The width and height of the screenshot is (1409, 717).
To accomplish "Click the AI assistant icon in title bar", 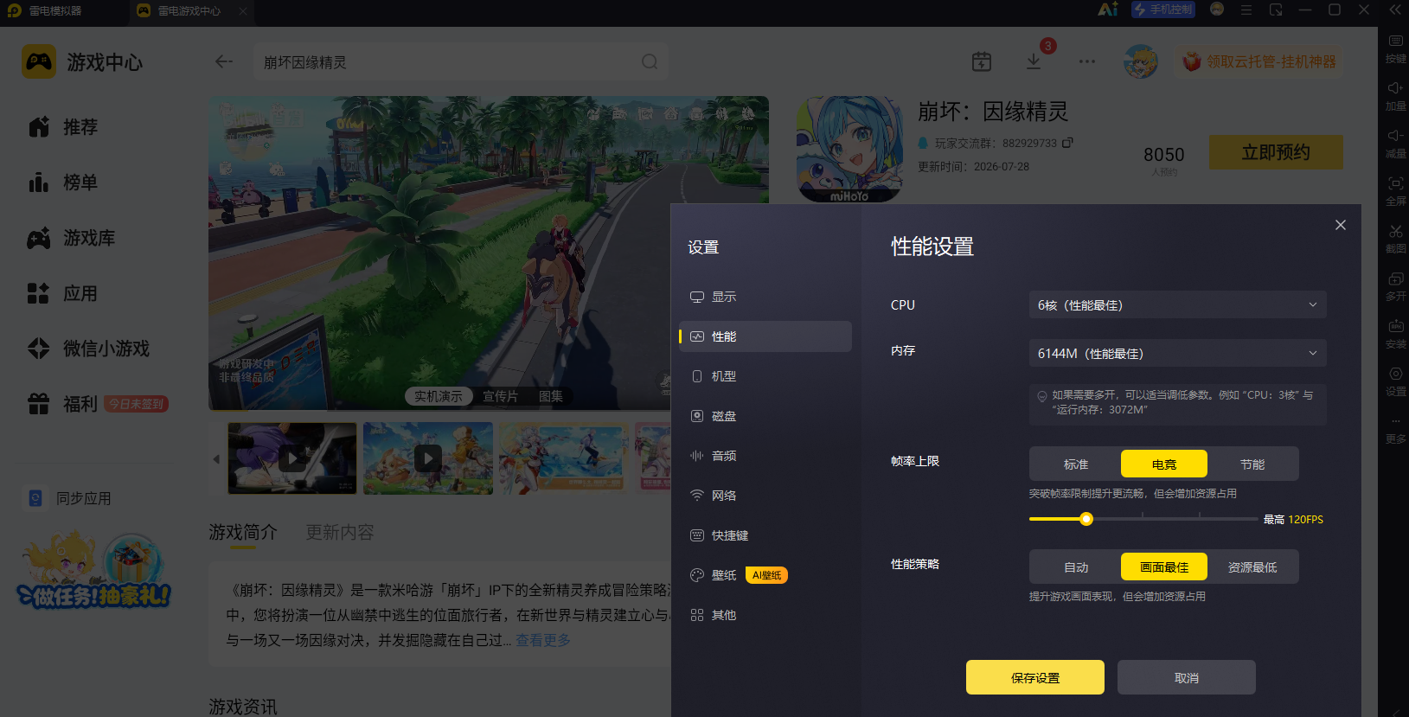I will pyautogui.click(x=1108, y=10).
